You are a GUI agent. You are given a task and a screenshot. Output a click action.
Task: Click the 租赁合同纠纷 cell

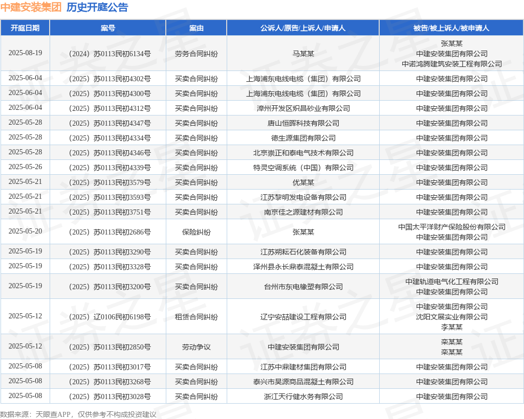point(196,317)
